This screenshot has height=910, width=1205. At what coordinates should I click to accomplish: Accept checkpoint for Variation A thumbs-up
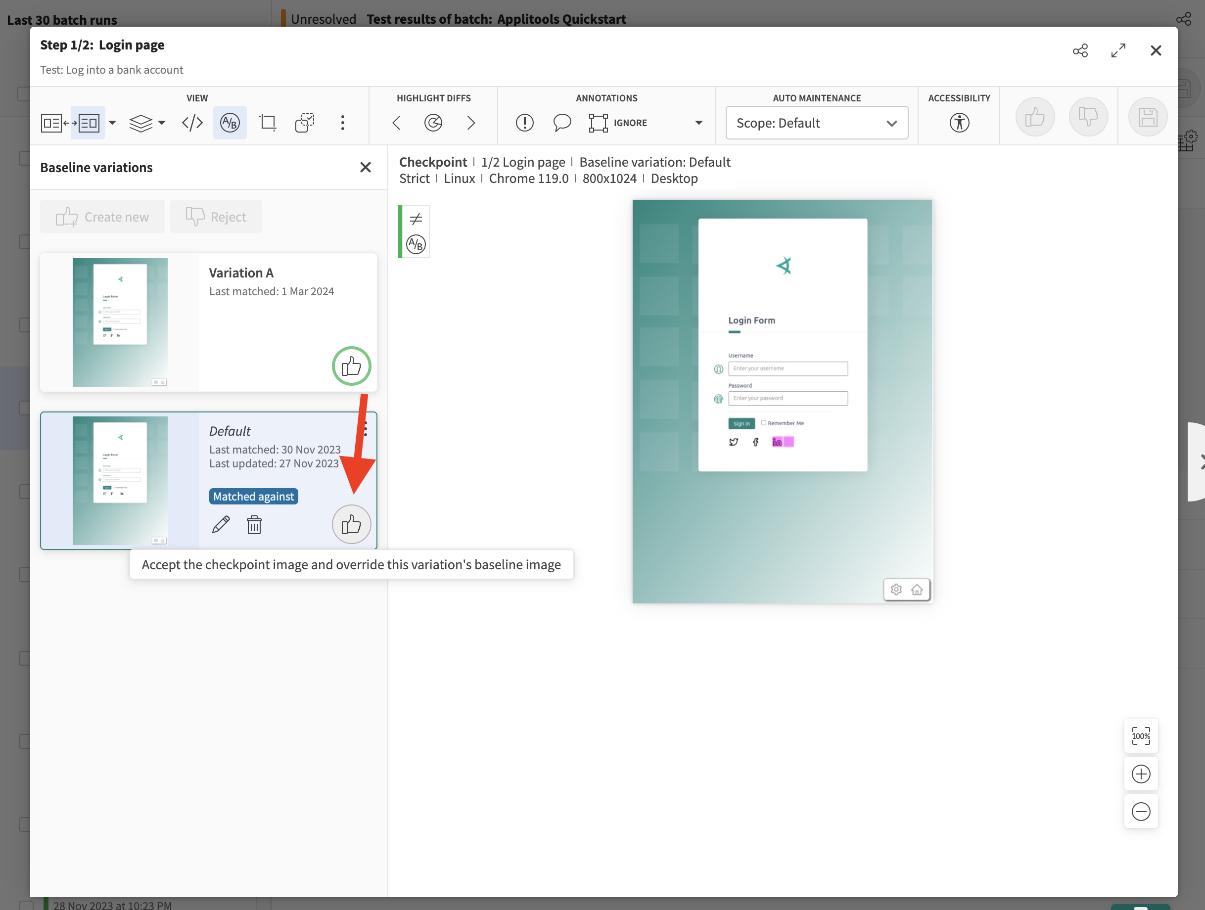351,366
